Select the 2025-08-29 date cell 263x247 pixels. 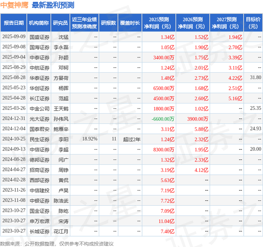(14, 67)
